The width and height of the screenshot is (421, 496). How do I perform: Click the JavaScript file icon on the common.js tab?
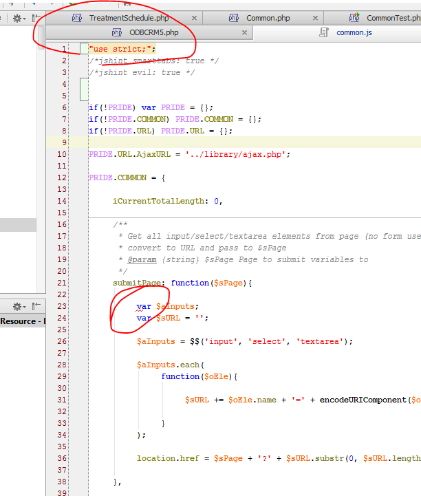(324, 32)
